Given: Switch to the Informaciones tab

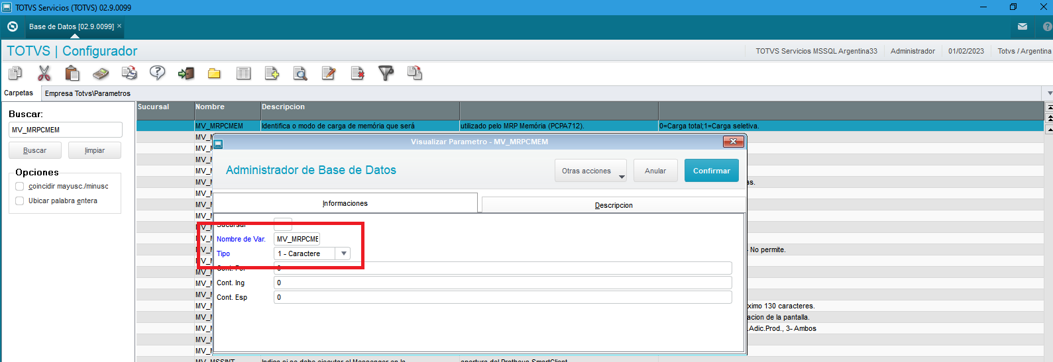Looking at the screenshot, I should [345, 203].
